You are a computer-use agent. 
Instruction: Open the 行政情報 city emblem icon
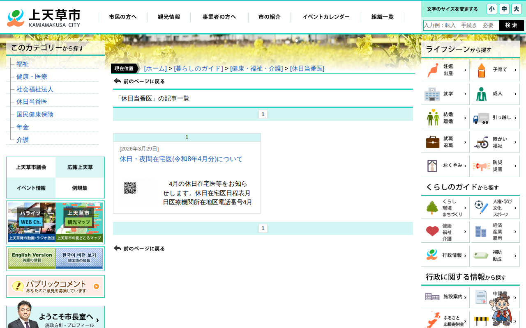445,256
